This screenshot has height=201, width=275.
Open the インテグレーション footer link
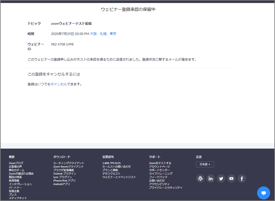20,184
